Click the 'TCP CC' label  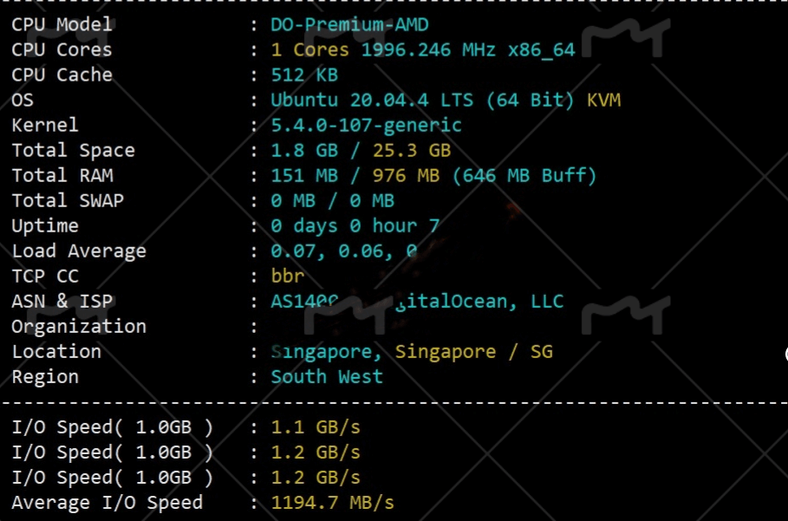[45, 276]
